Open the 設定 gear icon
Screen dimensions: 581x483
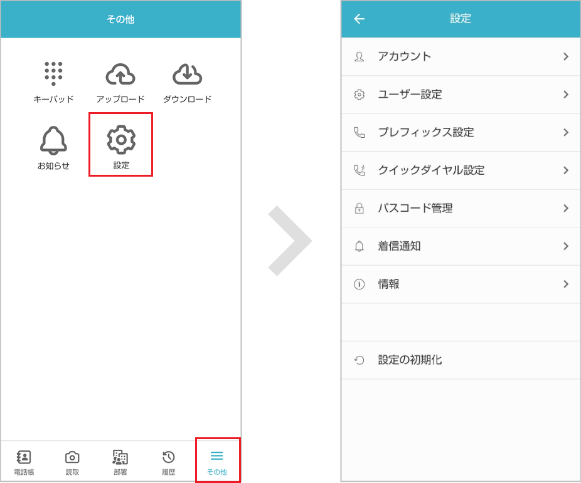[x=121, y=140]
